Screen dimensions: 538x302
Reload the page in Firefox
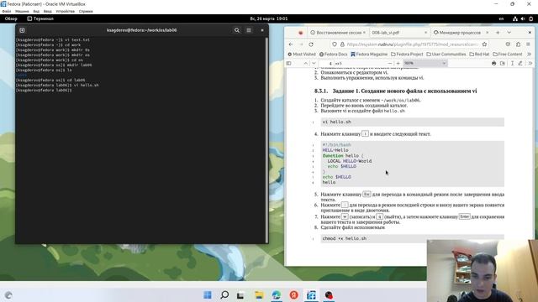click(311, 44)
